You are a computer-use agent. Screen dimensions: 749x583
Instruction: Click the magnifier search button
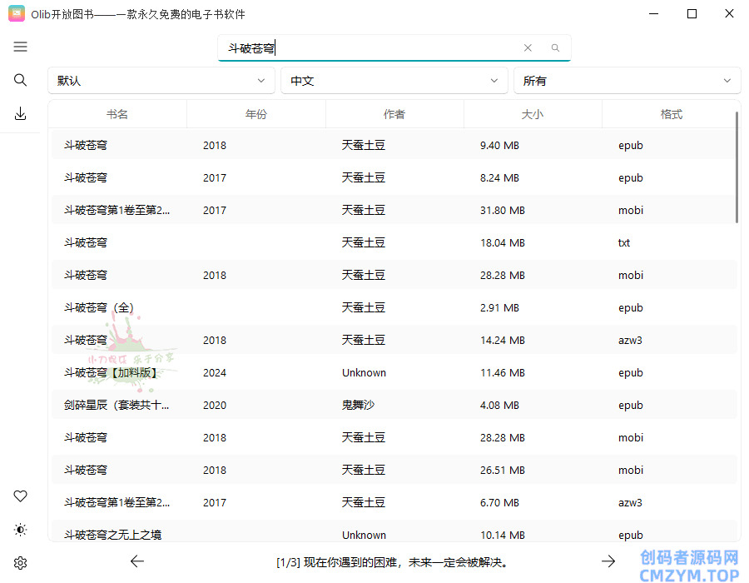(555, 48)
